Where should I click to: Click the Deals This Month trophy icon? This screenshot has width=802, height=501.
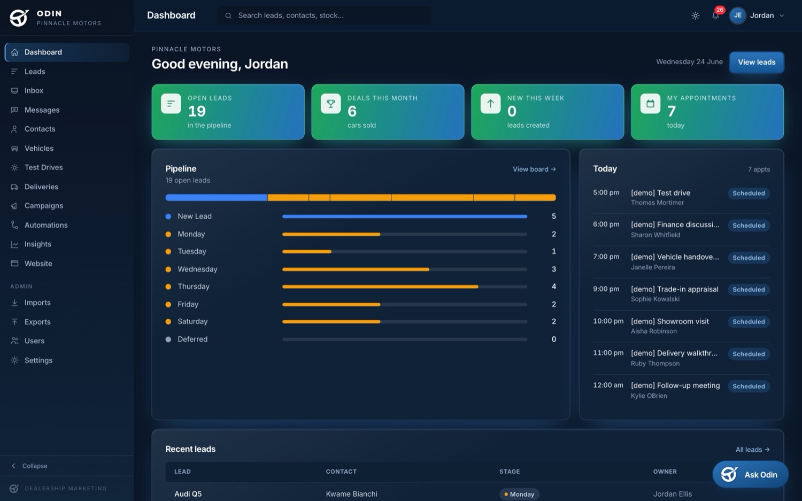pyautogui.click(x=330, y=104)
